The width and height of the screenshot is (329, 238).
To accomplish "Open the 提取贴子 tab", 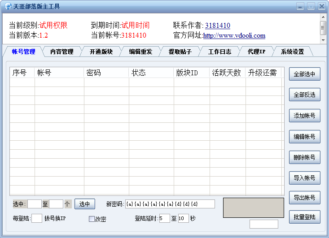I will [180, 52].
